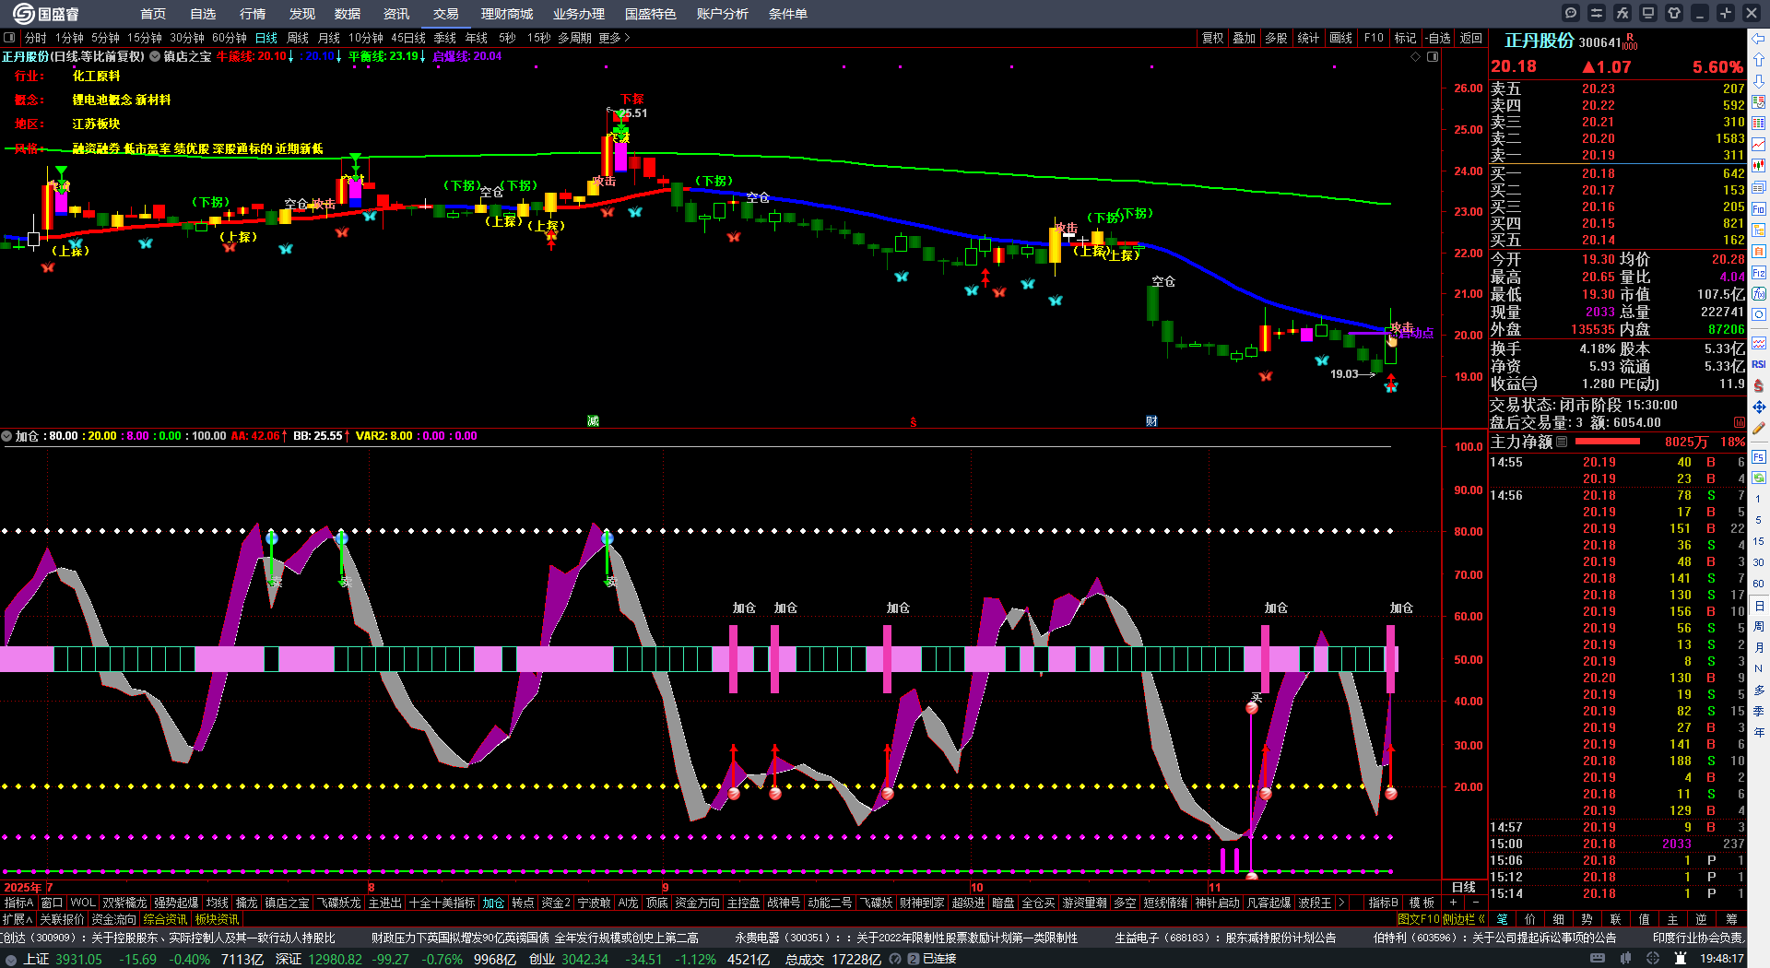Open the settings sliders icon in title bar
1770x968 pixels.
point(1597,13)
